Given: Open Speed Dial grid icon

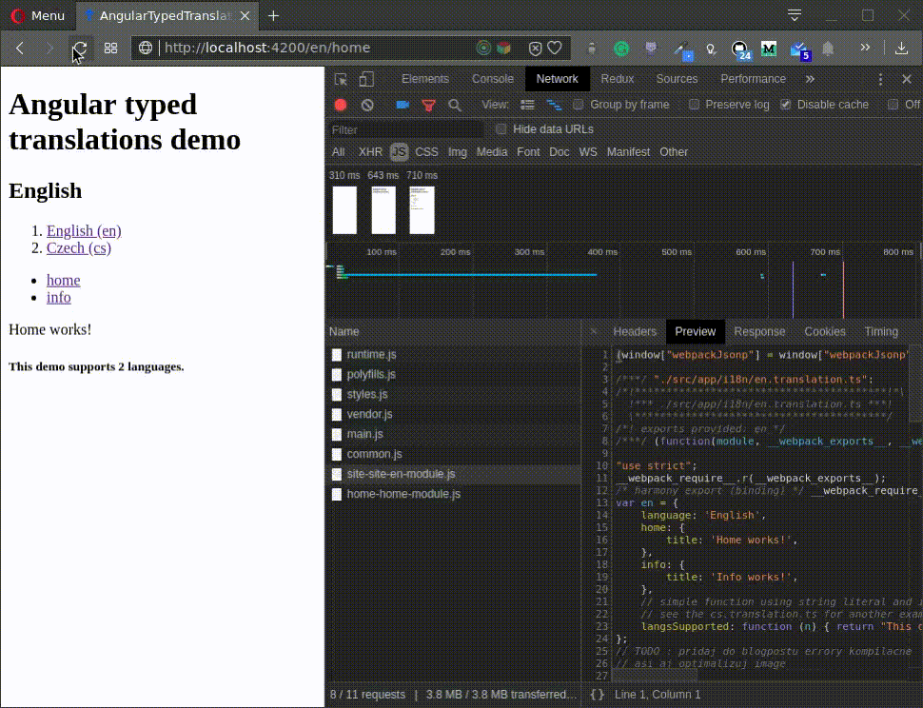Looking at the screenshot, I should click(x=110, y=49).
